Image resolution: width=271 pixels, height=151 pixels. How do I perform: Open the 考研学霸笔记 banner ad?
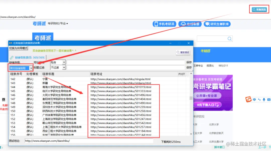pos(213,93)
